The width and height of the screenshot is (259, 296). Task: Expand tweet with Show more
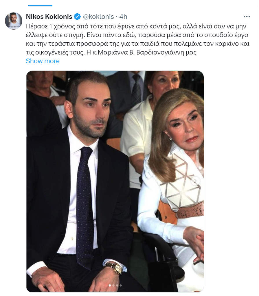click(x=43, y=61)
